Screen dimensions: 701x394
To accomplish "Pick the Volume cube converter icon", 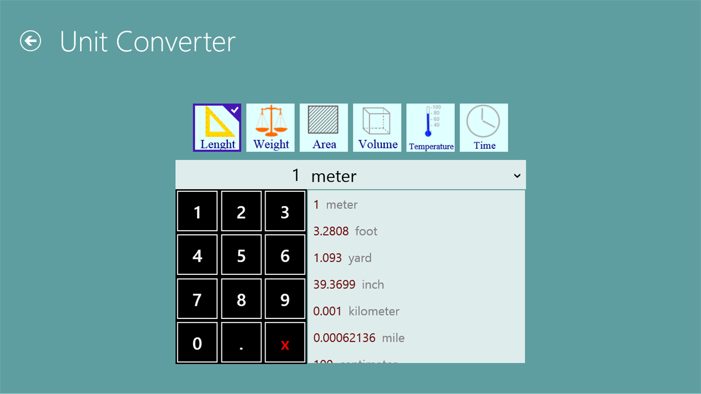I will point(377,127).
